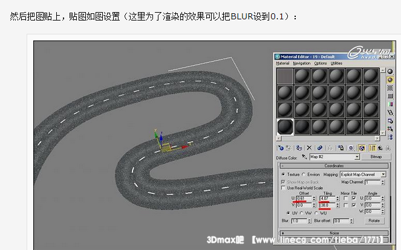
Task: Open the Material Editor Options icon
Action: point(390,121)
